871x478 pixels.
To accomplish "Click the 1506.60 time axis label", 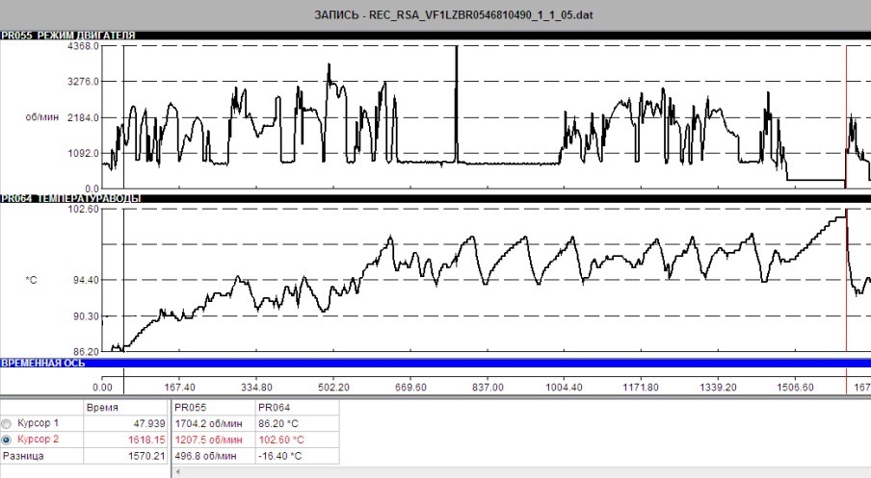I will point(796,387).
